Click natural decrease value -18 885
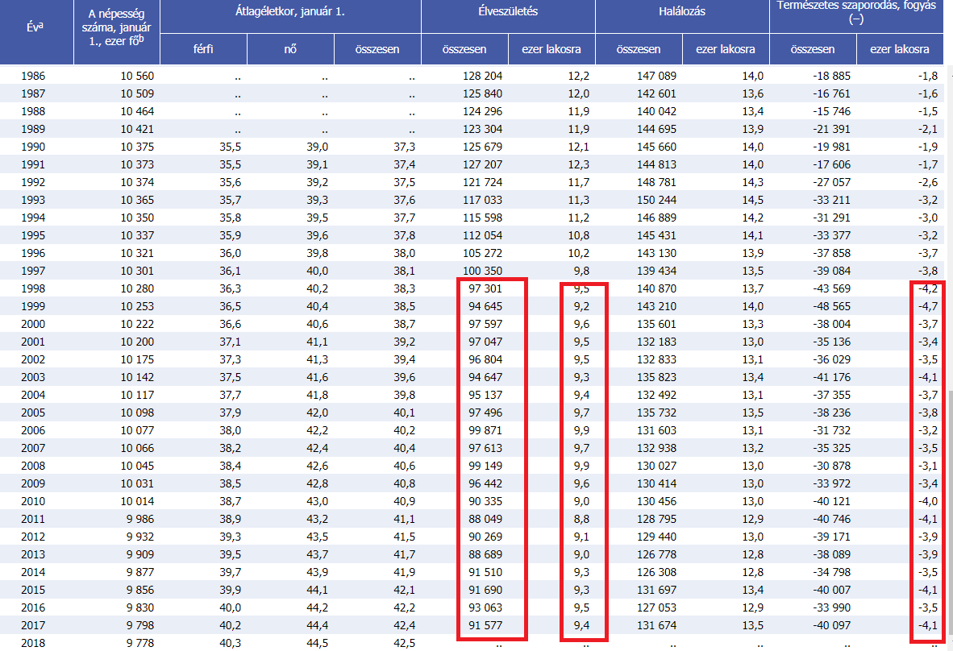953x651 pixels. point(831,76)
